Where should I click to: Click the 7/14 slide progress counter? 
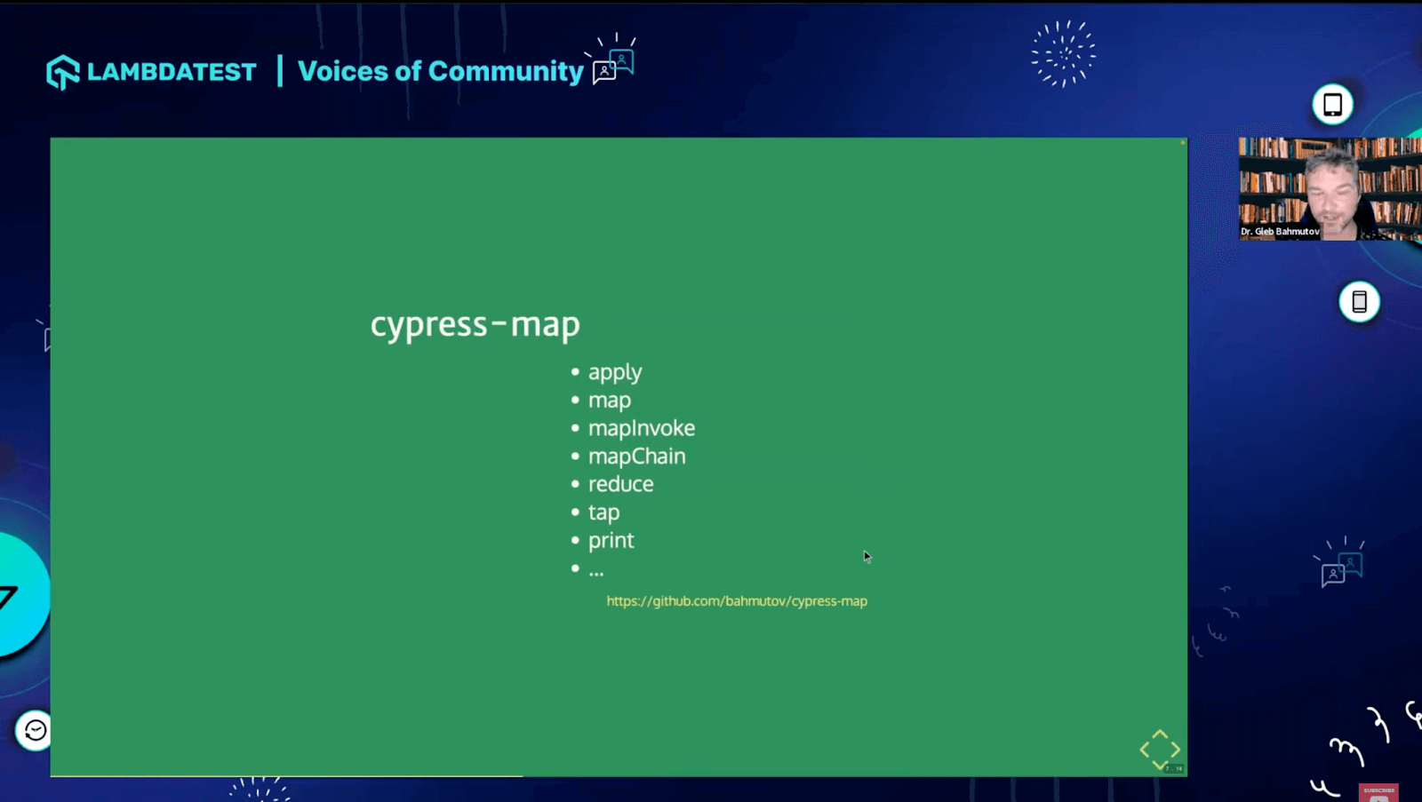coord(1175,767)
